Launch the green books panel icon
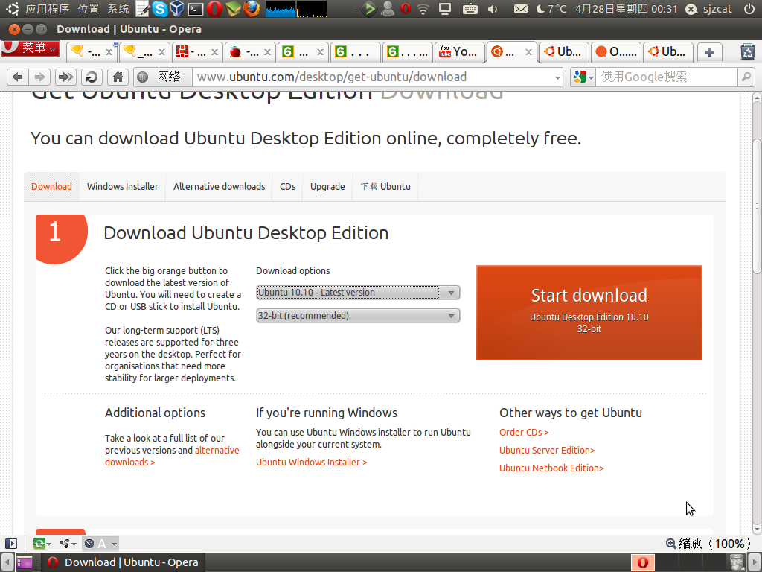762x572 pixels. click(x=233, y=9)
